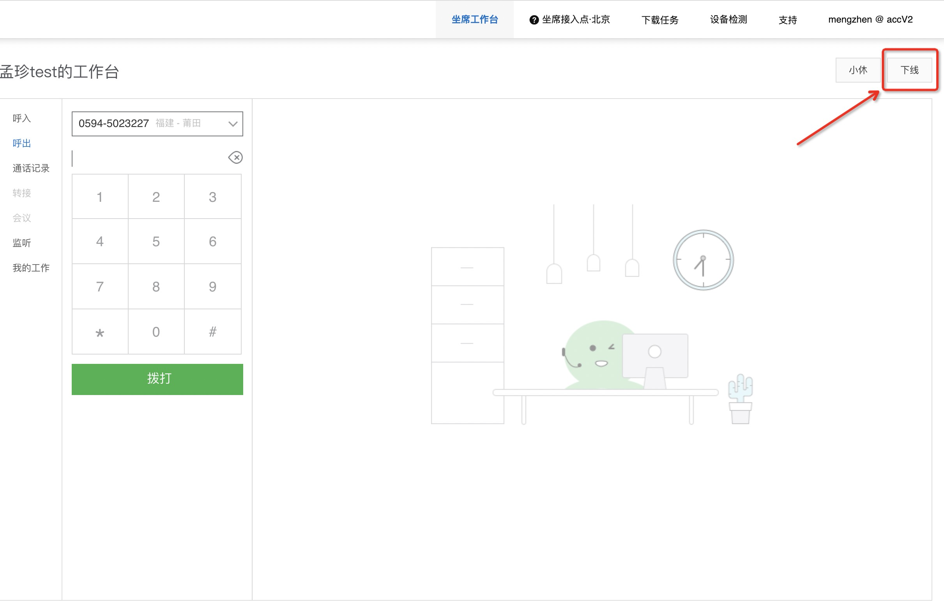
Task: Tap keypad digit 3
Action: click(212, 197)
